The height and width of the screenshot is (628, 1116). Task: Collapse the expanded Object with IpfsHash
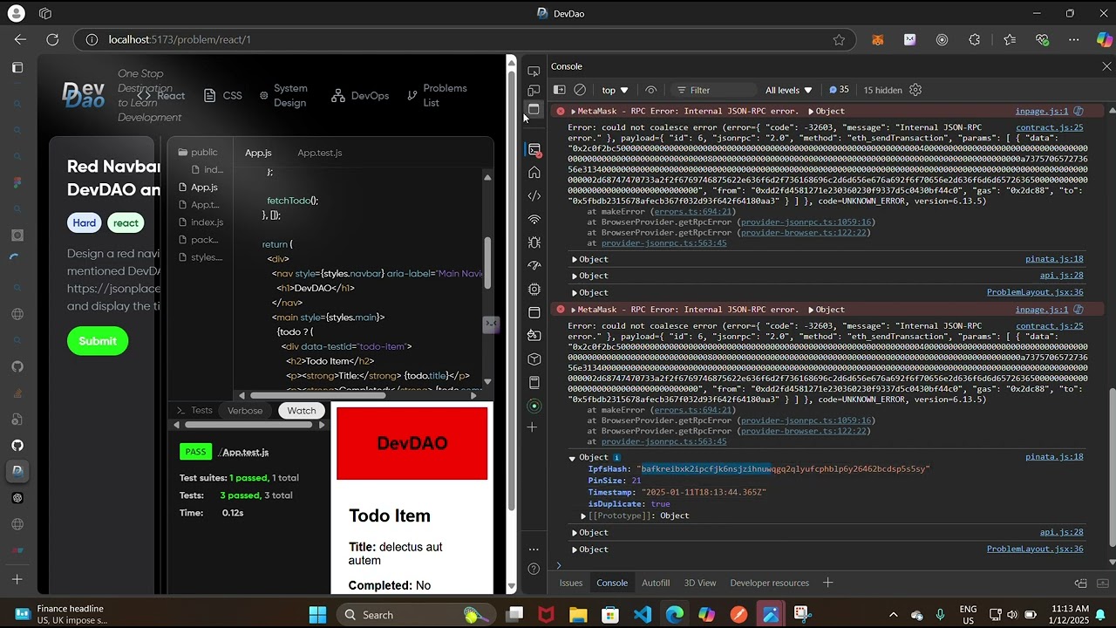[x=573, y=458]
